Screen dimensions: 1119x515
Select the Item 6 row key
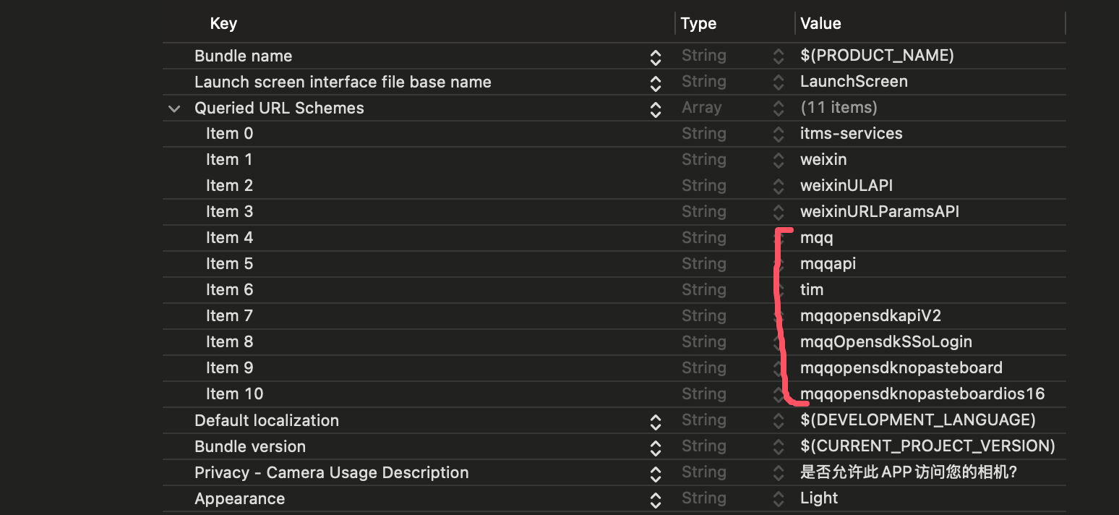[229, 290]
